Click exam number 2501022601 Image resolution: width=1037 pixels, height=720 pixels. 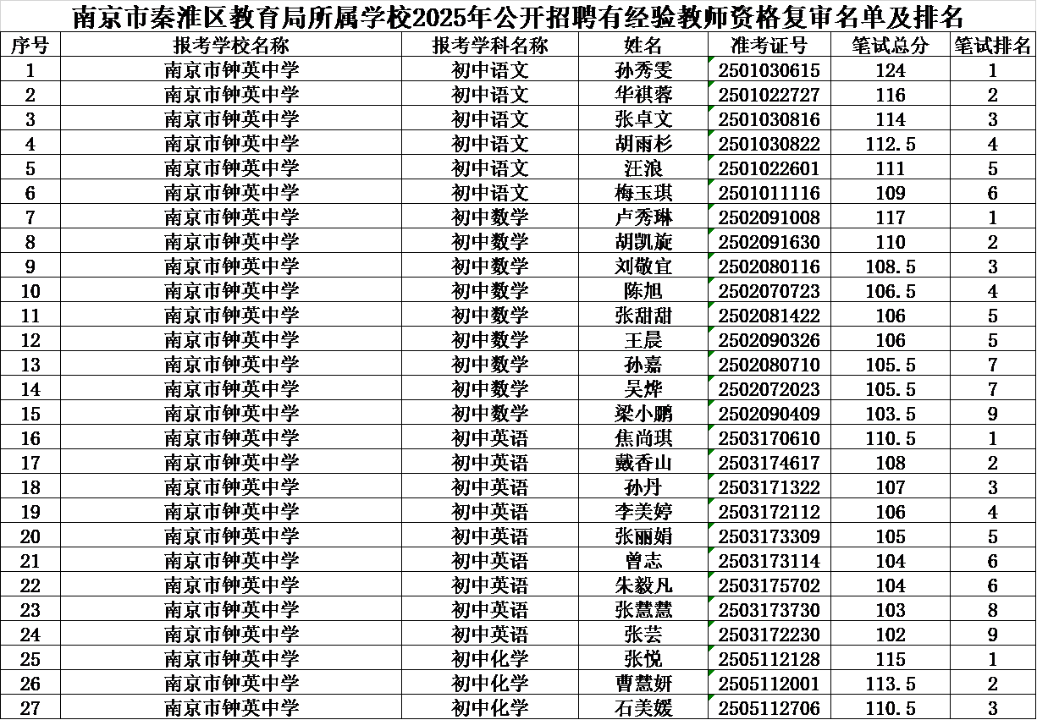[769, 169]
